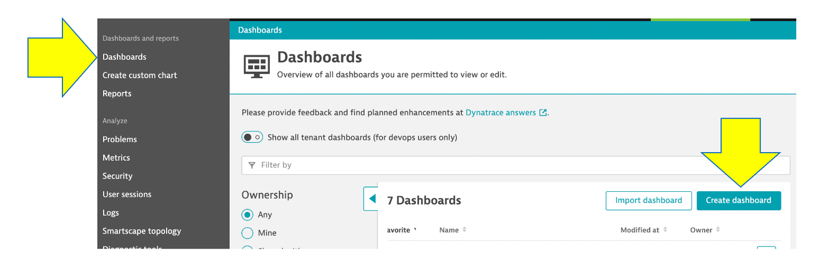
Task: Open Problems under Analyze section
Action: (120, 139)
